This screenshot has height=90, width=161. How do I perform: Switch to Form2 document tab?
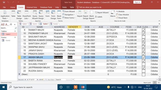point(54,24)
